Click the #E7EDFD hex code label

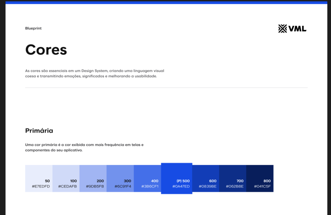click(x=41, y=187)
